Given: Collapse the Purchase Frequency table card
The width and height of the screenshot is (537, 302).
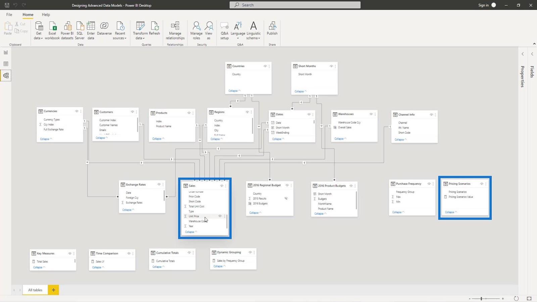Looking at the screenshot, I should [398, 212].
